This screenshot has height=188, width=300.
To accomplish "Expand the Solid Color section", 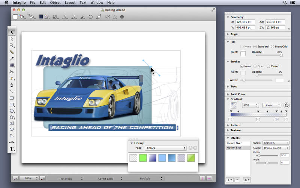I will (x=228, y=94).
